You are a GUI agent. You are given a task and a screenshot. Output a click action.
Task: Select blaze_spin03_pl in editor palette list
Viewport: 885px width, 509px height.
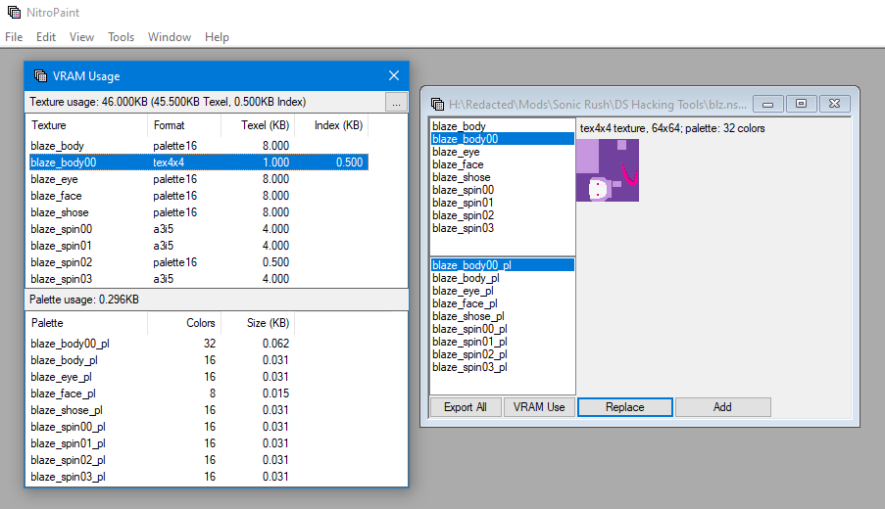pyautogui.click(x=503, y=367)
